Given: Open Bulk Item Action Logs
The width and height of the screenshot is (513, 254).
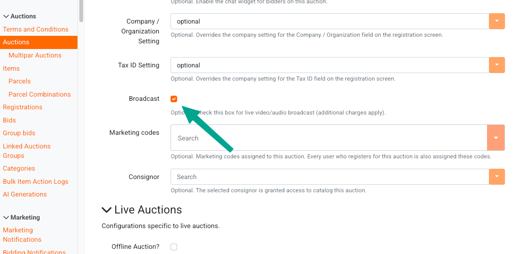Looking at the screenshot, I should click(x=35, y=181).
